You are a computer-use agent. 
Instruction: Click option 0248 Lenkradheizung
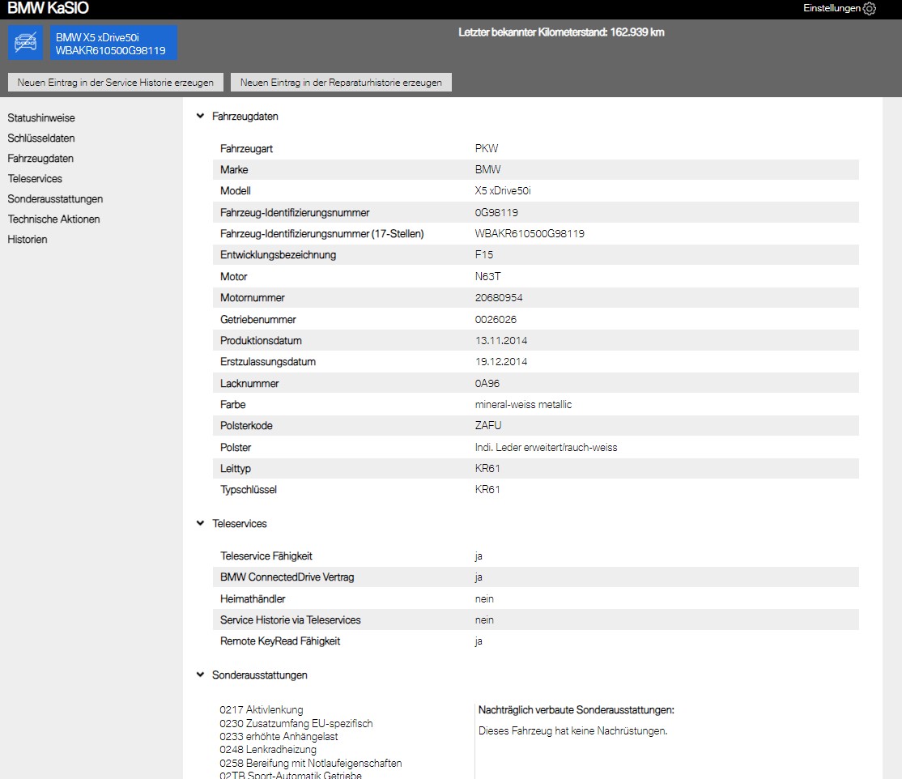(x=268, y=750)
